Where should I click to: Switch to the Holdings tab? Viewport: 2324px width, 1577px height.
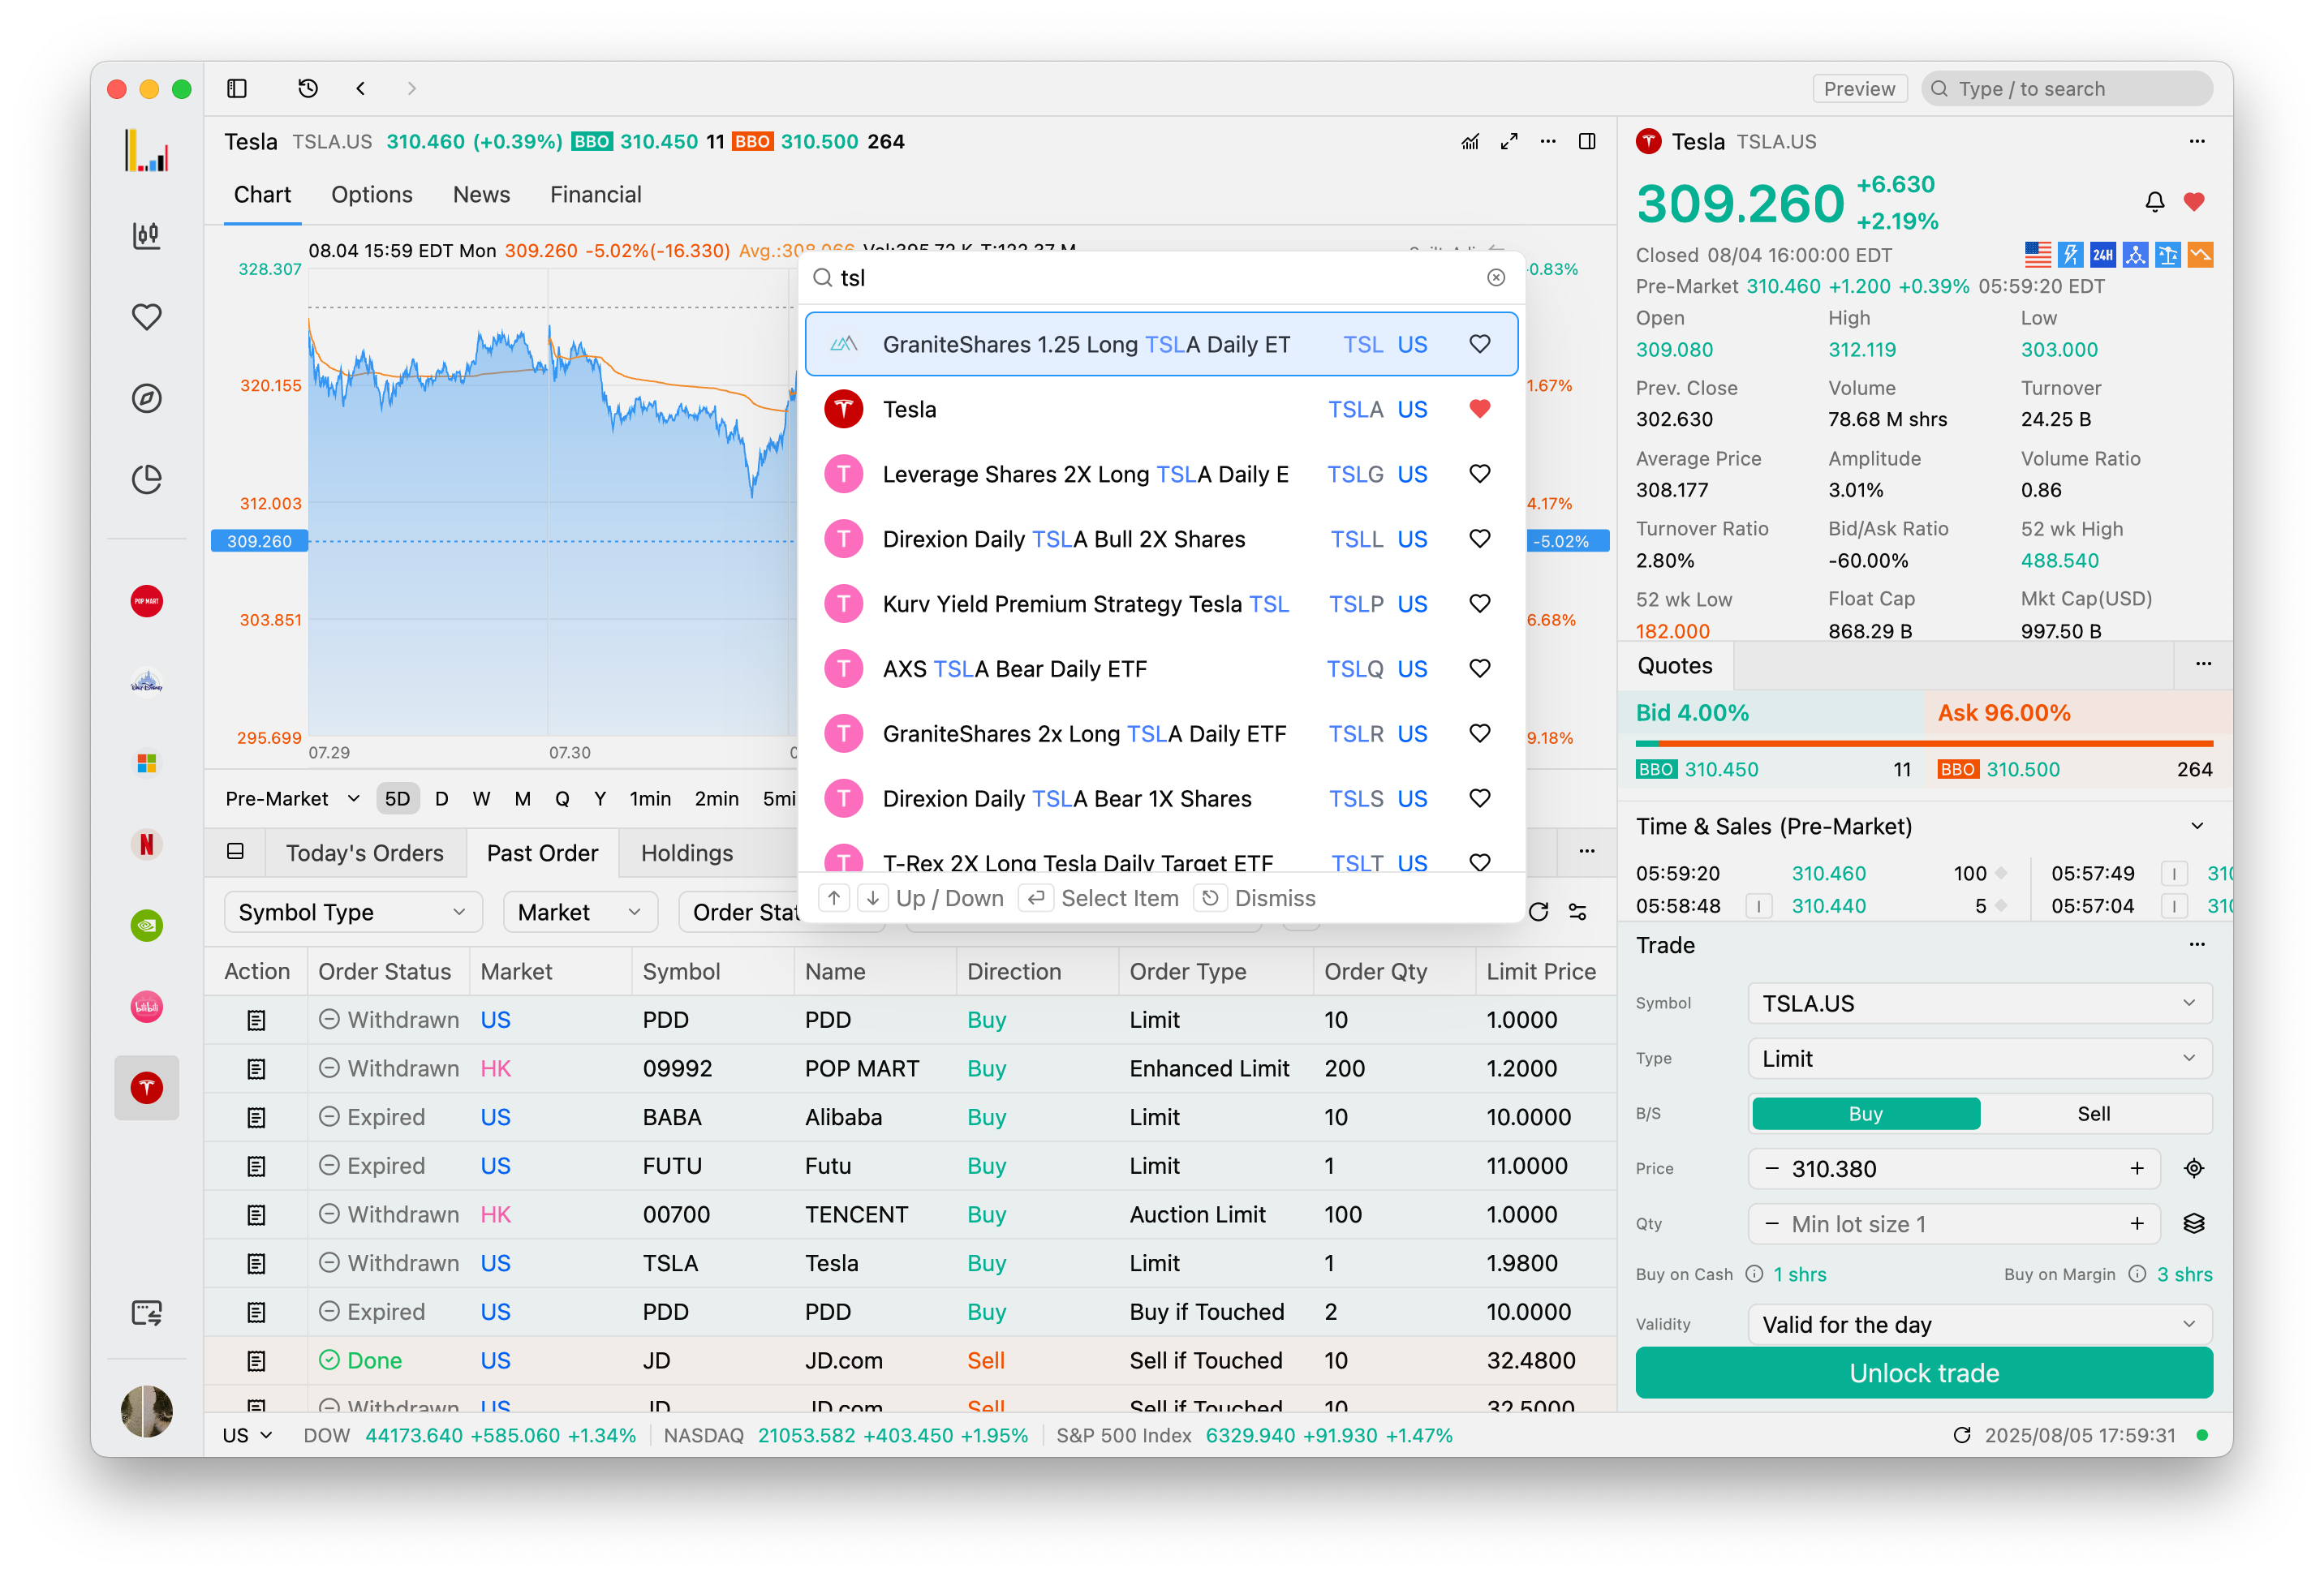(686, 853)
